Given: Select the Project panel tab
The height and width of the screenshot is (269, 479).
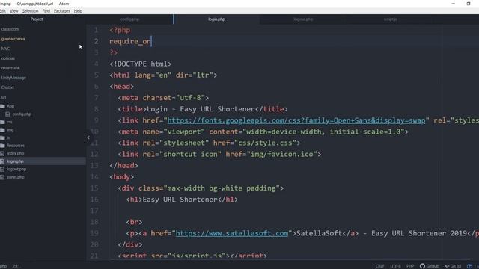Looking at the screenshot, I should pos(37,19).
